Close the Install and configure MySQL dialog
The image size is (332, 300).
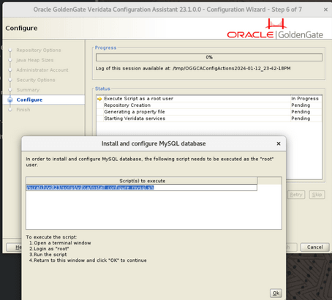click(279, 143)
